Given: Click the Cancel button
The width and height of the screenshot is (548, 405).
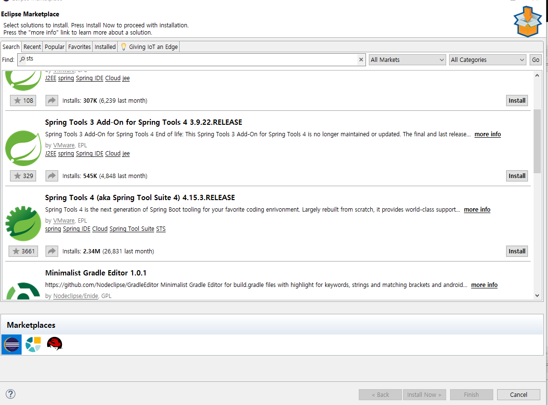Looking at the screenshot, I should point(518,394).
